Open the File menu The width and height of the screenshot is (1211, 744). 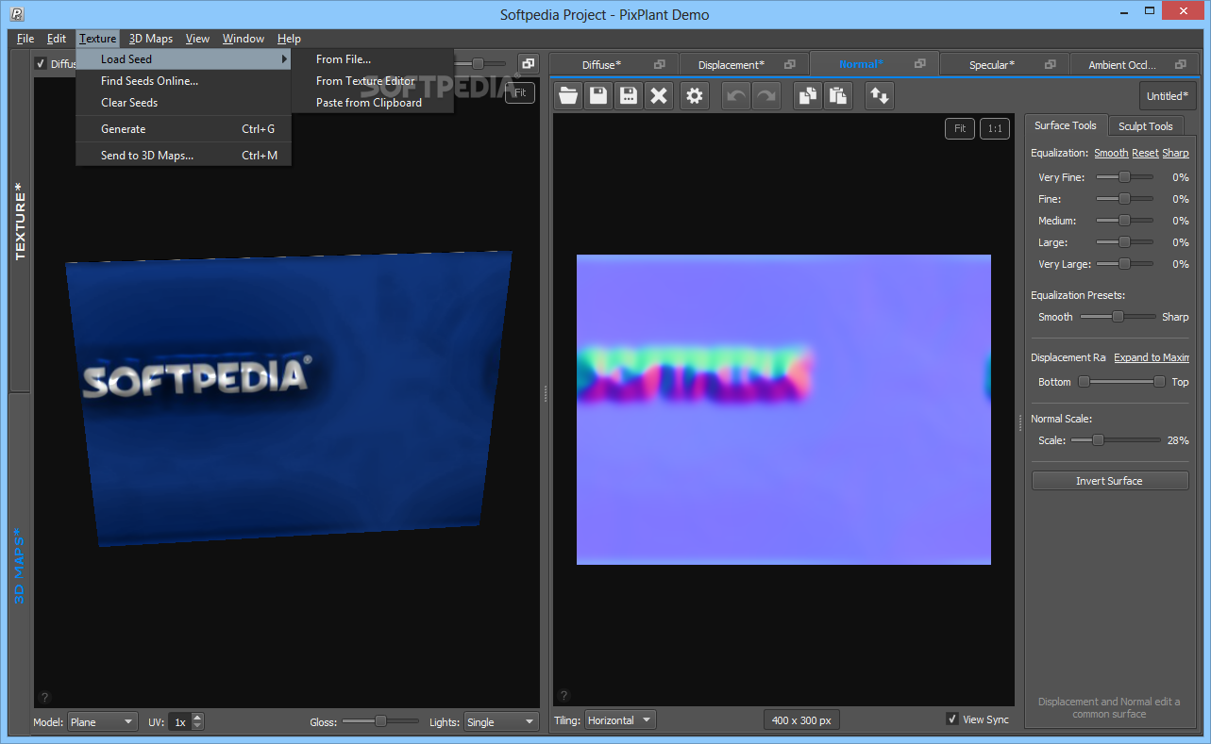pos(25,39)
